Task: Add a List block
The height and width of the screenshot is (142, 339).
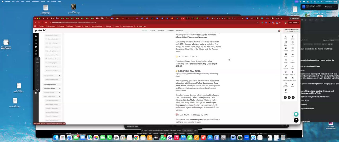Action: (292, 49)
